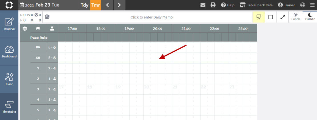Image resolution: width=317 pixels, height=120 pixels.
Task: Toggle the square box view icon
Action: click(x=270, y=17)
